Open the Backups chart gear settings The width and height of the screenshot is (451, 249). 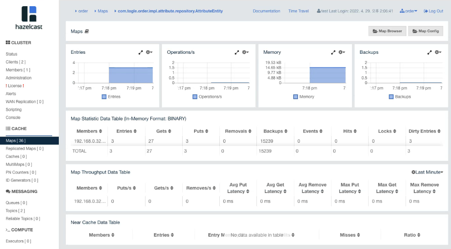(x=438, y=52)
